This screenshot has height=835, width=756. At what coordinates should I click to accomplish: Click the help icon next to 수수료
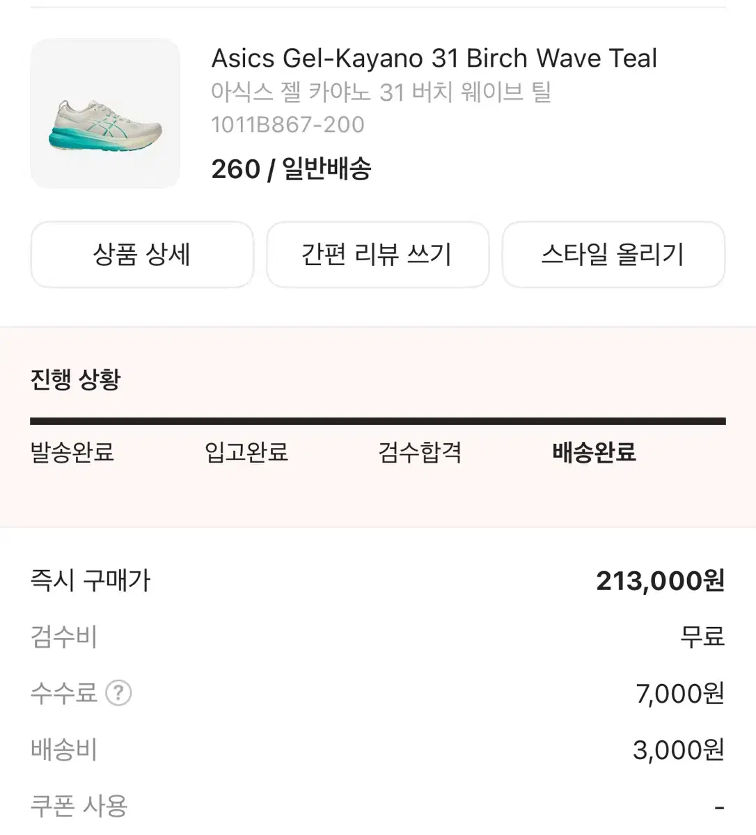click(118, 693)
